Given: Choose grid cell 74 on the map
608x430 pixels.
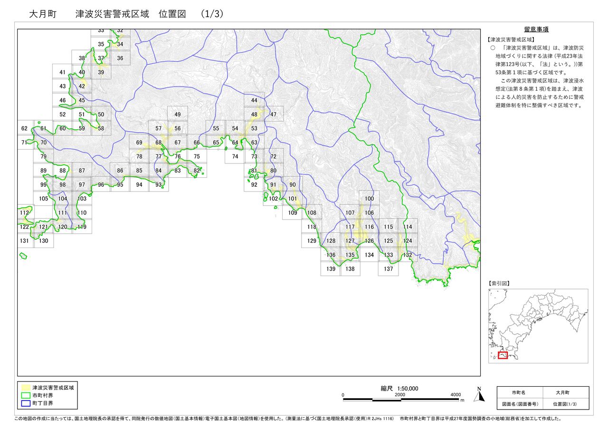Looking at the screenshot, I should 235,156.
